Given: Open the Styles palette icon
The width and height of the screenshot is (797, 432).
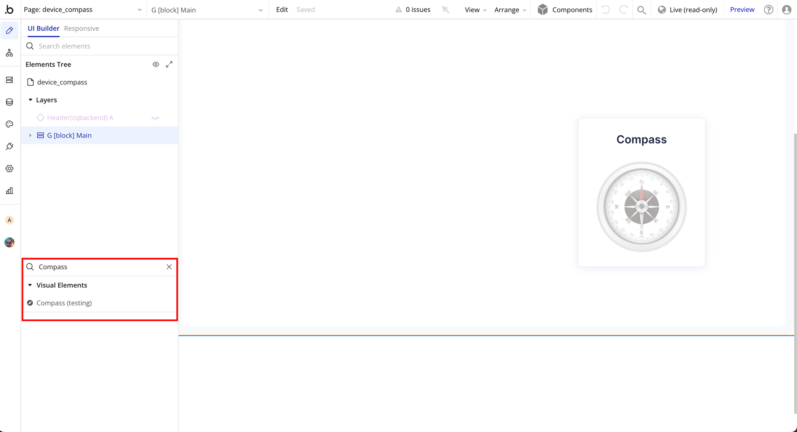Looking at the screenshot, I should click(x=9, y=124).
